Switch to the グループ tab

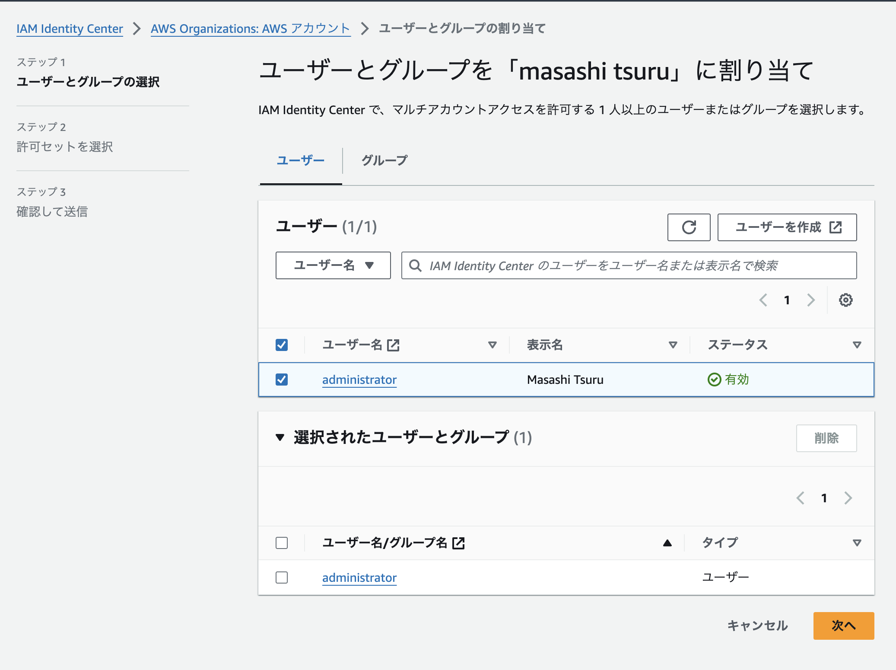coord(384,161)
